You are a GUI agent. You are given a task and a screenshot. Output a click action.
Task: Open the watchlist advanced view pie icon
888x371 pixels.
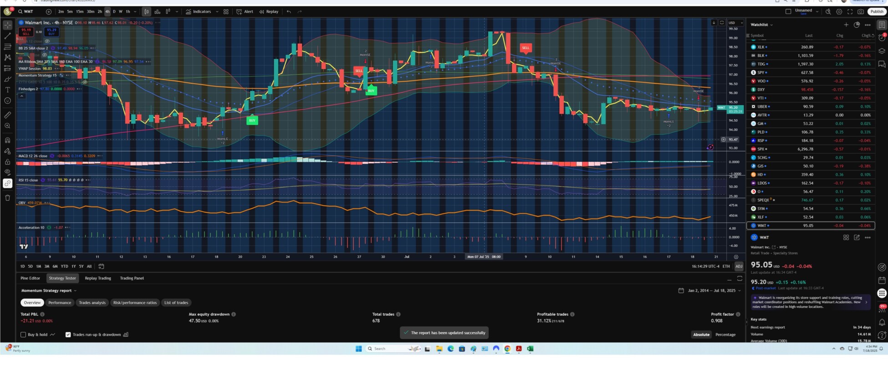pos(857,25)
